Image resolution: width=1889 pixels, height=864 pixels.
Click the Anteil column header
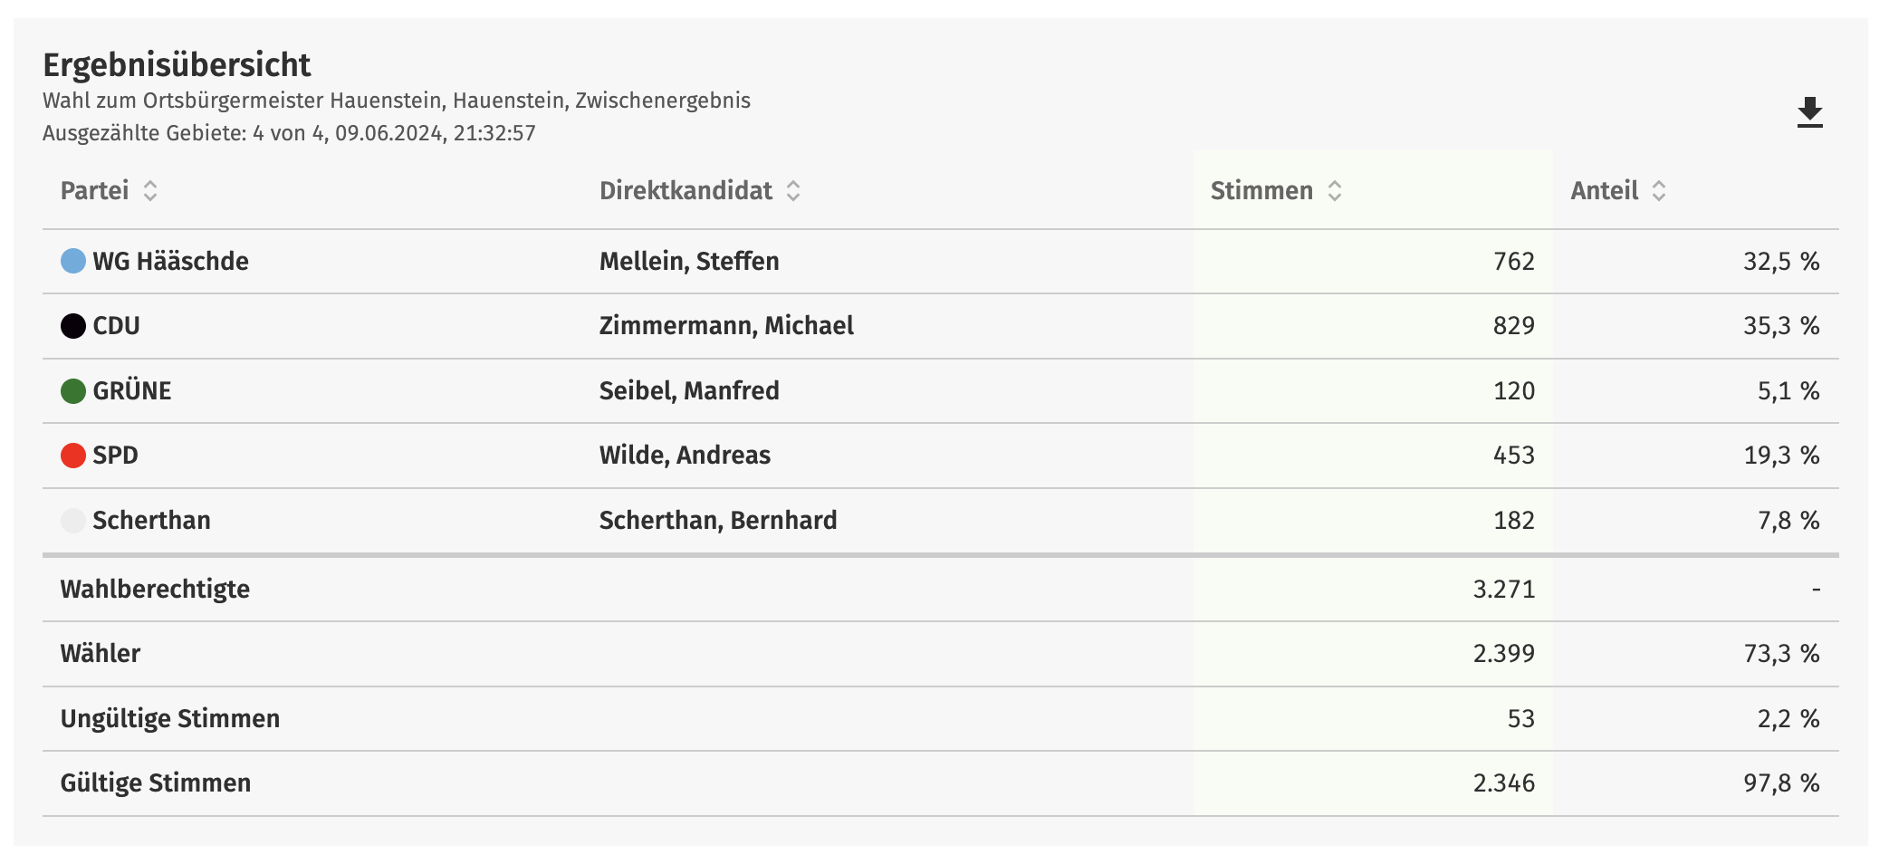1604,191
